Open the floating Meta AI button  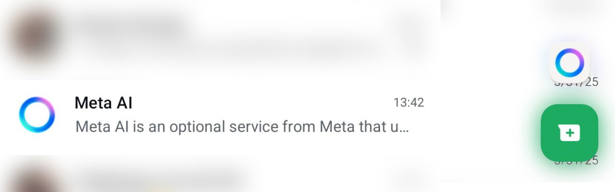pos(569,63)
